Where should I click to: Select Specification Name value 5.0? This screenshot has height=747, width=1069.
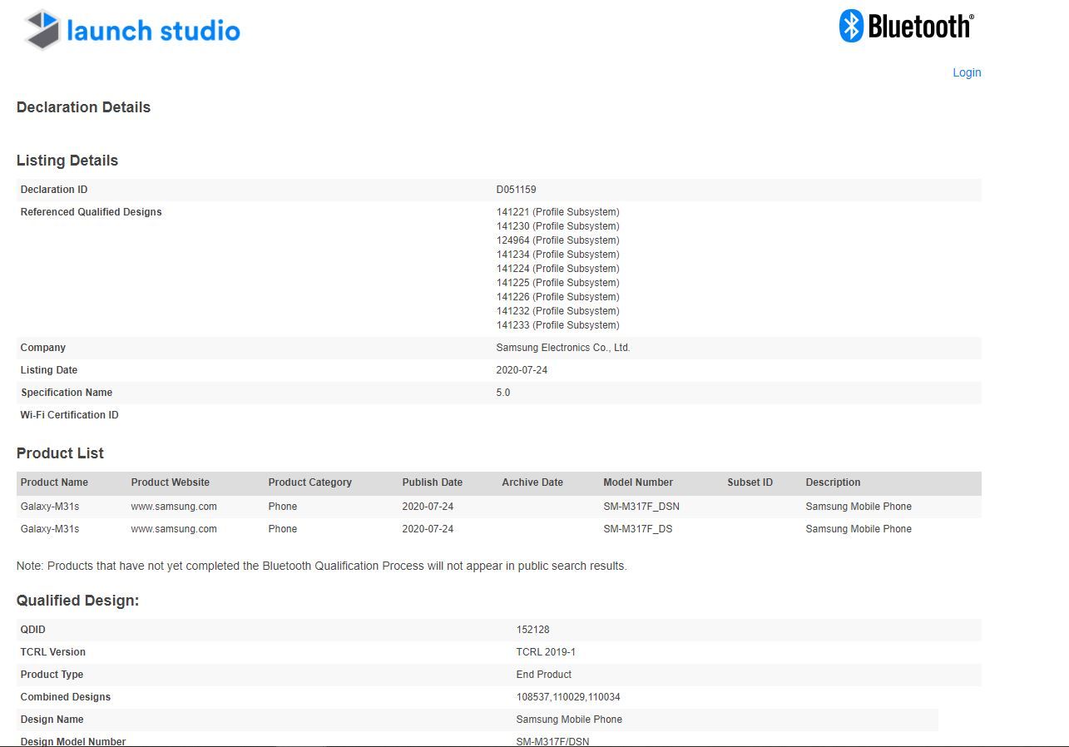click(x=503, y=393)
